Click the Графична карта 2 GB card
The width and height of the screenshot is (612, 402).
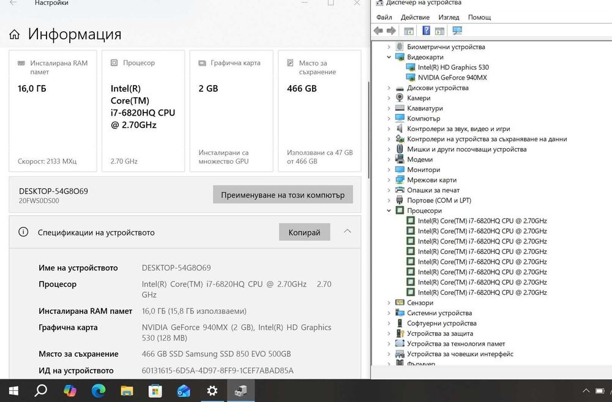coord(231,111)
